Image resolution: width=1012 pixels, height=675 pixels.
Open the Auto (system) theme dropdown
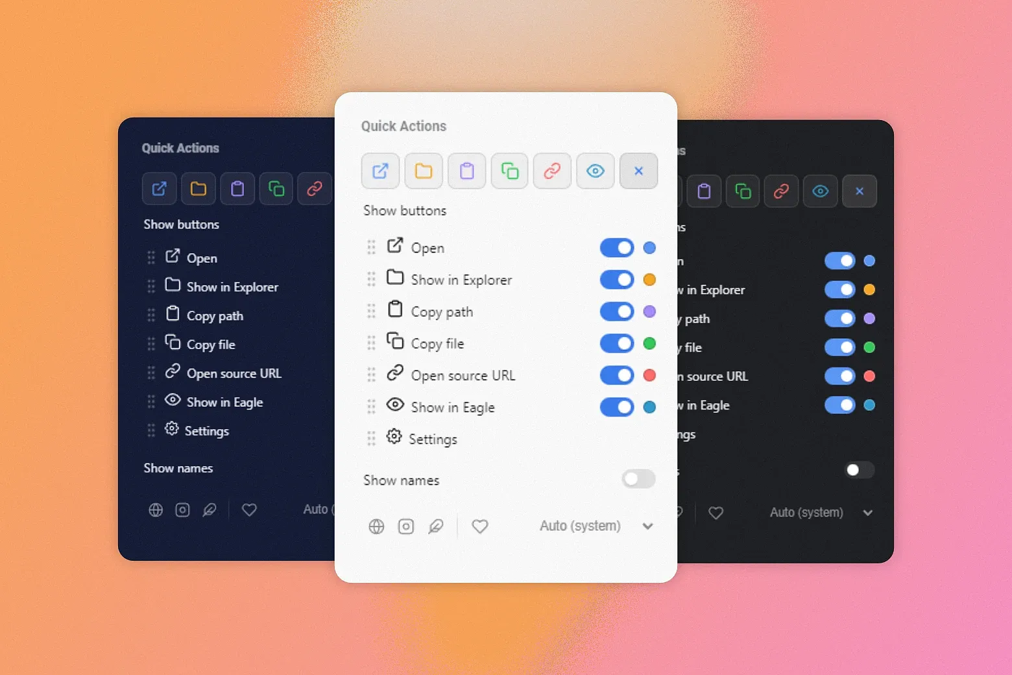click(579, 526)
